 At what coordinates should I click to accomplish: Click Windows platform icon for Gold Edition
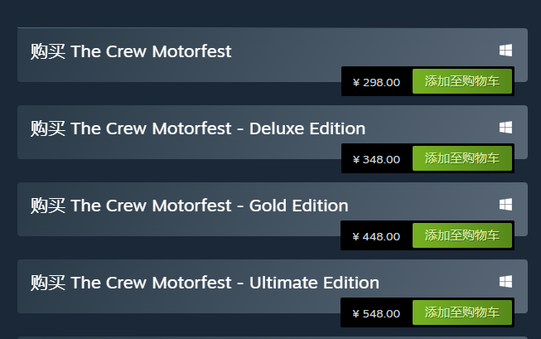[505, 205]
